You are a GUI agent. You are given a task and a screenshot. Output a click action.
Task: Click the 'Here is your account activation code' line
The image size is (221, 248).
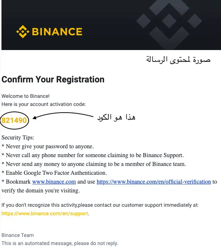[x=44, y=104]
